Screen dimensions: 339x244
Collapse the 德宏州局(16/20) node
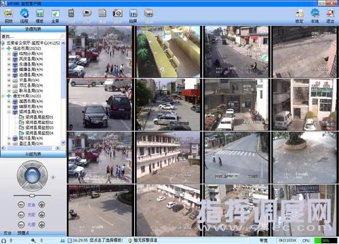coord(3,96)
